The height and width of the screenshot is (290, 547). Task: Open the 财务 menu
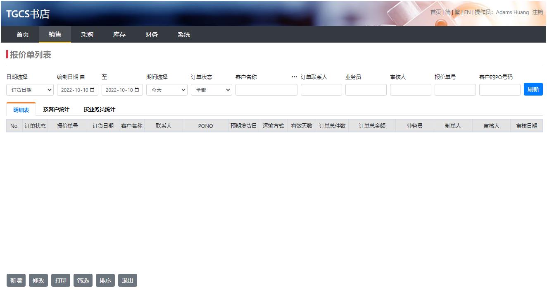[x=152, y=35]
